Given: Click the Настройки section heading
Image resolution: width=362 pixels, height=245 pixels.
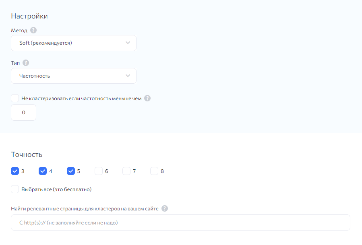Looking at the screenshot, I should [29, 16].
